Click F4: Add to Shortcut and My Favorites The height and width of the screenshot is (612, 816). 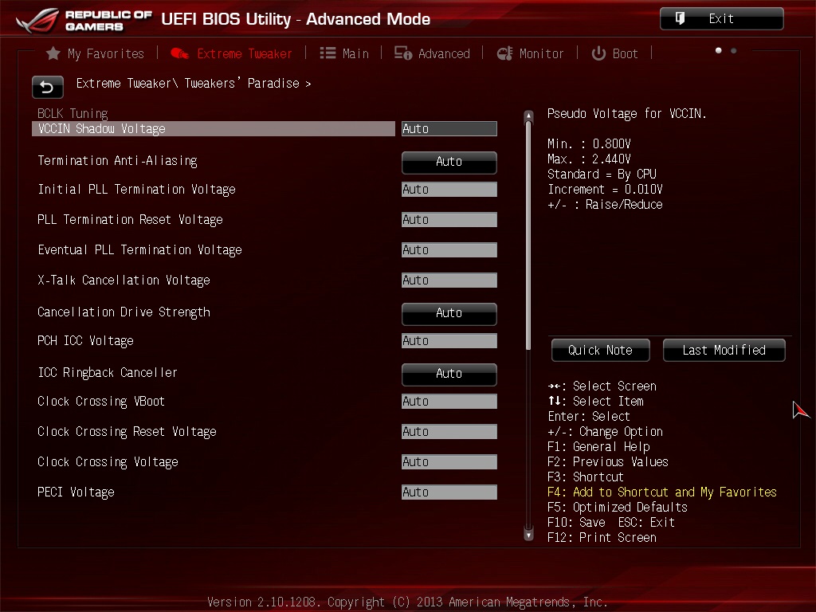tap(662, 492)
